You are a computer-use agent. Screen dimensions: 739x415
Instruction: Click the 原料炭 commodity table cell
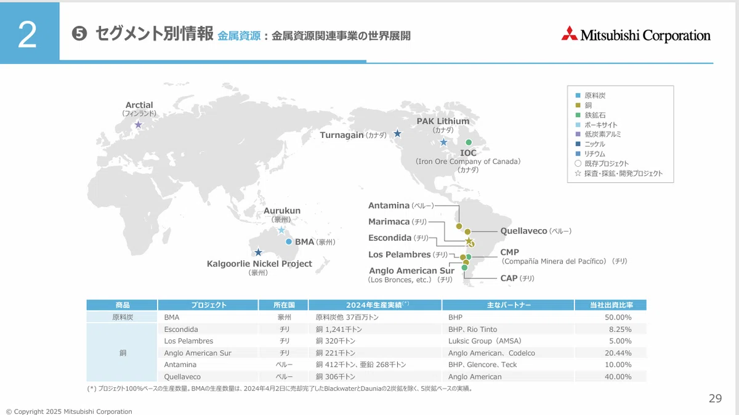point(122,317)
